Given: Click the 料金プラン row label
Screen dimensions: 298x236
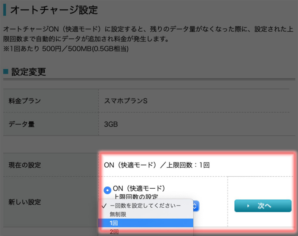Looking at the screenshot, I should click(25, 101).
